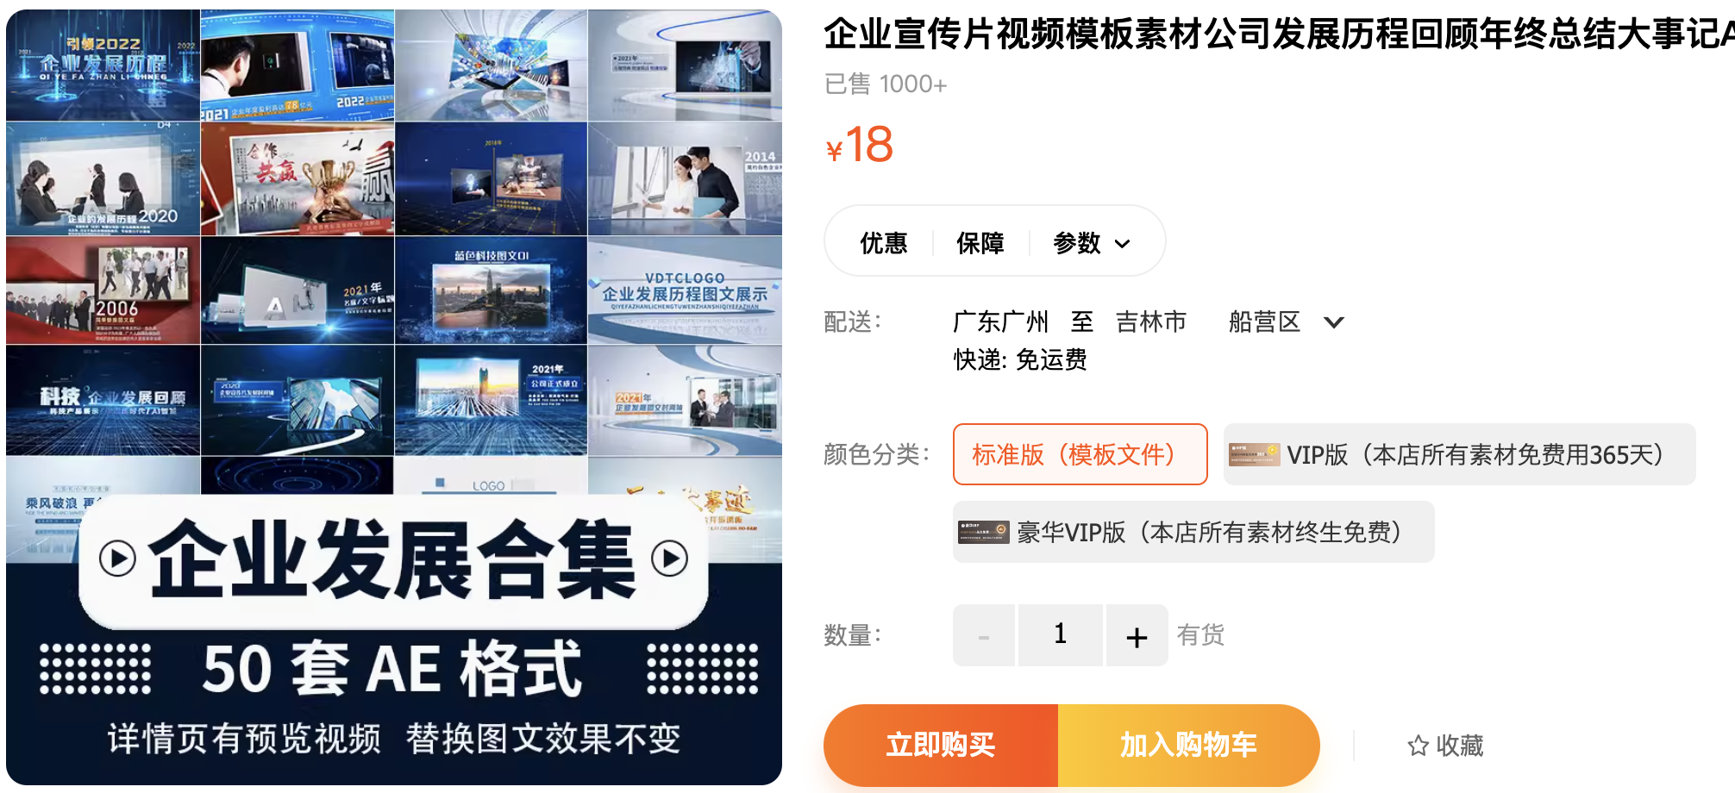Click the star icon beside 收藏
The image size is (1735, 793).
pos(1418,746)
